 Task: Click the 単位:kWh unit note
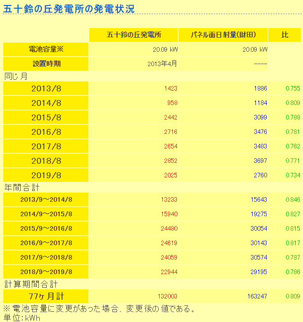click(22, 318)
